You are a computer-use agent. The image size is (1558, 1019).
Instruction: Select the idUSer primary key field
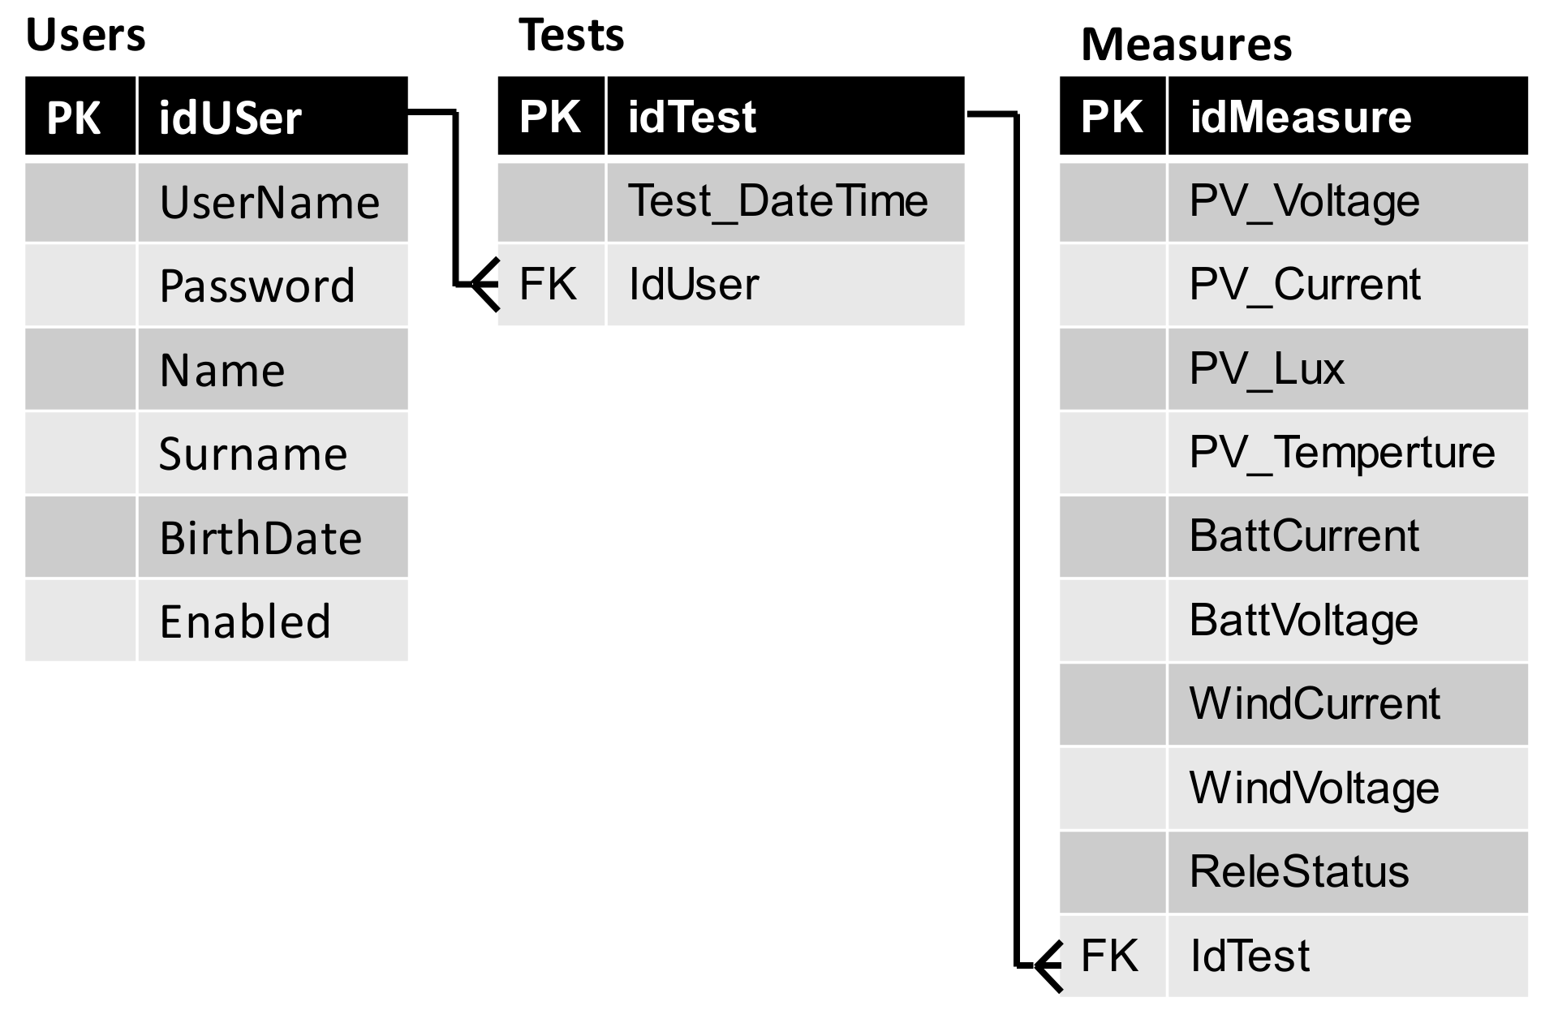point(230,118)
